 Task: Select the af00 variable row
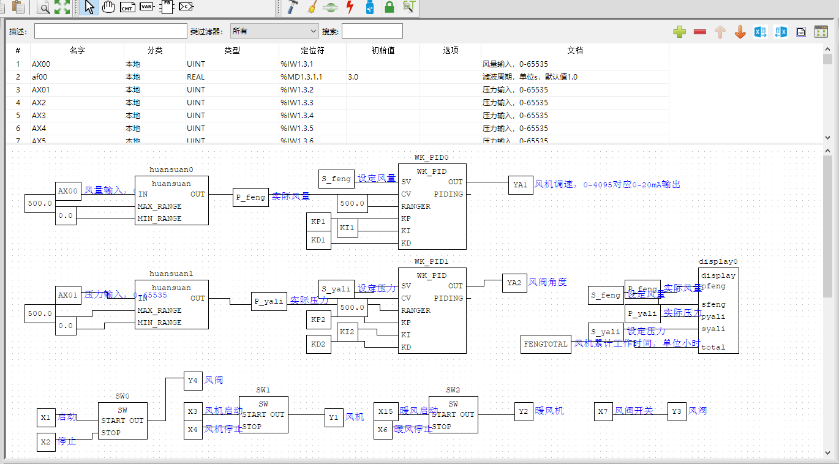pos(77,77)
